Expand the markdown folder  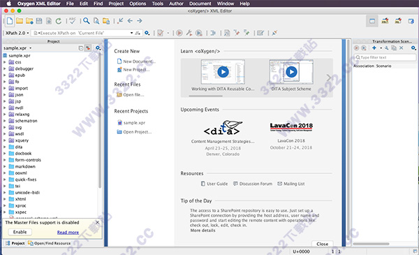click(x=5, y=166)
